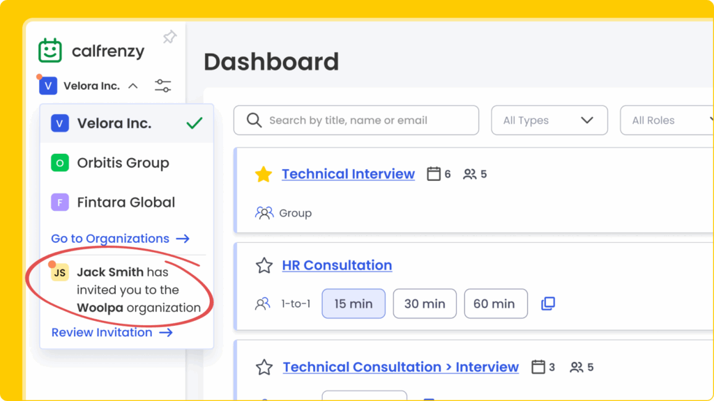The image size is (714, 401).
Task: Click the JS avatar for Jack Smith
Action: pos(61,273)
